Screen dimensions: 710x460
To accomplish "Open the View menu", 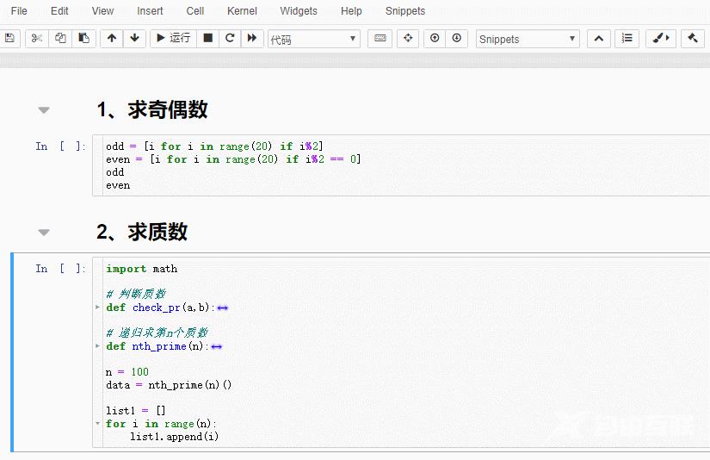I will pyautogui.click(x=102, y=11).
